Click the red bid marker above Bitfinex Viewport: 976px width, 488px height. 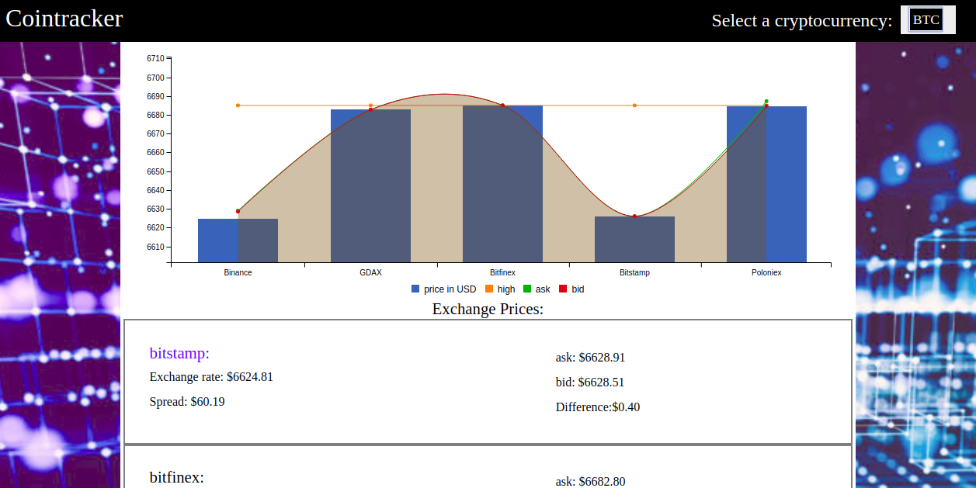point(502,104)
